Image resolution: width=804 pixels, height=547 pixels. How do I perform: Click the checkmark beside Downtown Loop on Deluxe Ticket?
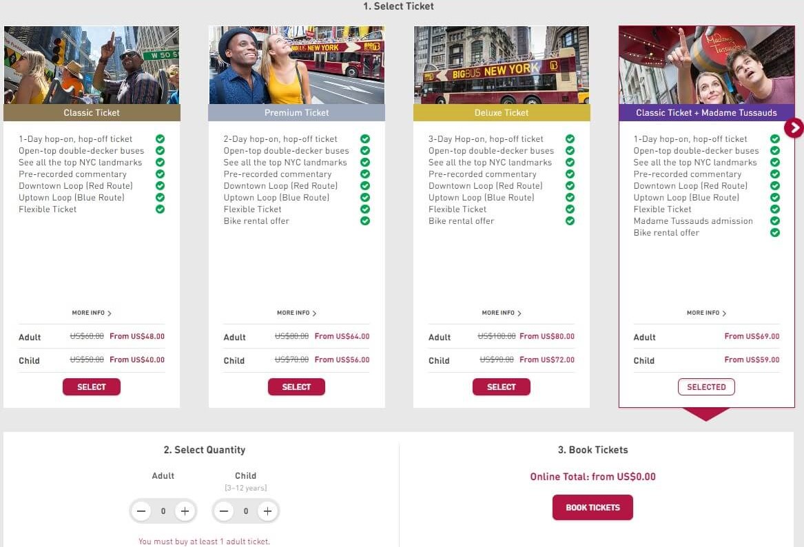click(569, 186)
